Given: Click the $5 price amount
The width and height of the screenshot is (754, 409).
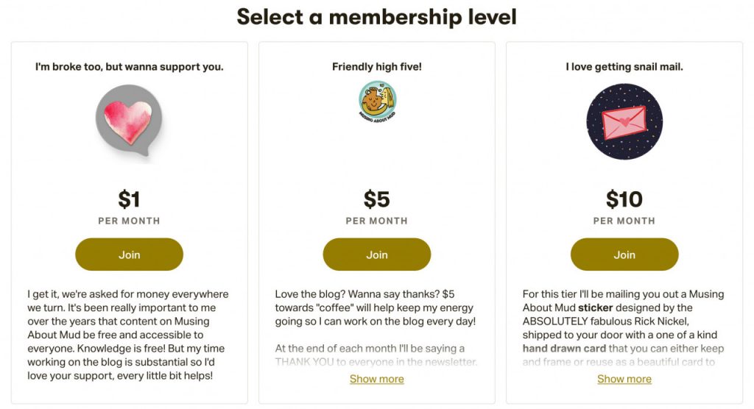Looking at the screenshot, I should pyautogui.click(x=377, y=199).
